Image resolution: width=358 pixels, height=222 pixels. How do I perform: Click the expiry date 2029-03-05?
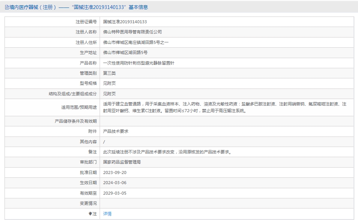[115, 193]
